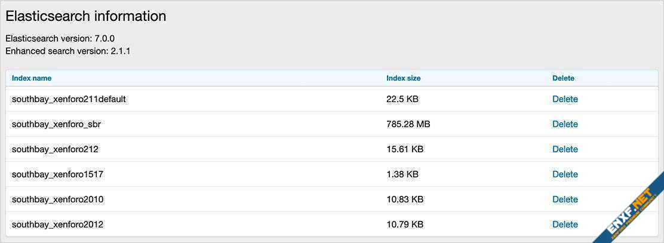Click the Elasticsearch information heading
This screenshot has height=243, width=664.
(x=85, y=16)
